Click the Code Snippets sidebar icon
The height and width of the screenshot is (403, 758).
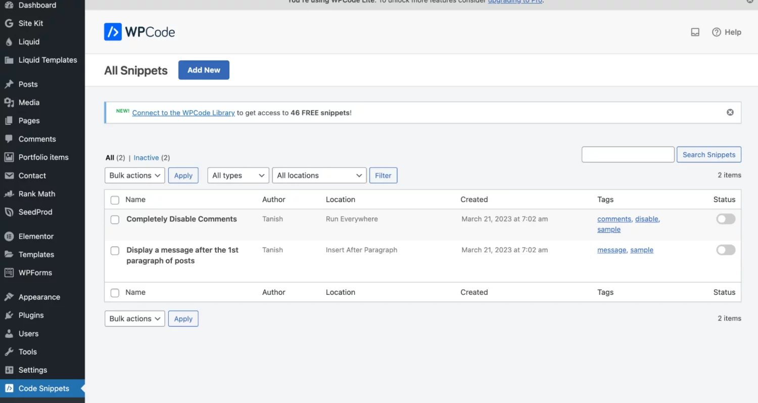point(9,388)
